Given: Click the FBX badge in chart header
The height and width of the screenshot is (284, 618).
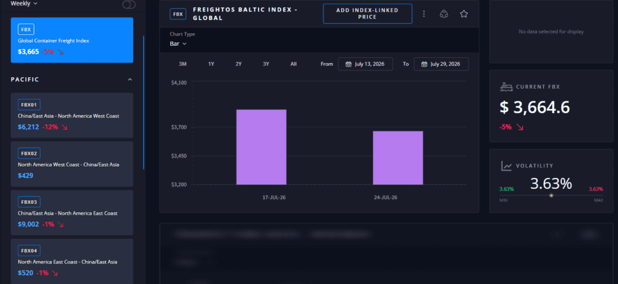Looking at the screenshot, I should pos(178,14).
